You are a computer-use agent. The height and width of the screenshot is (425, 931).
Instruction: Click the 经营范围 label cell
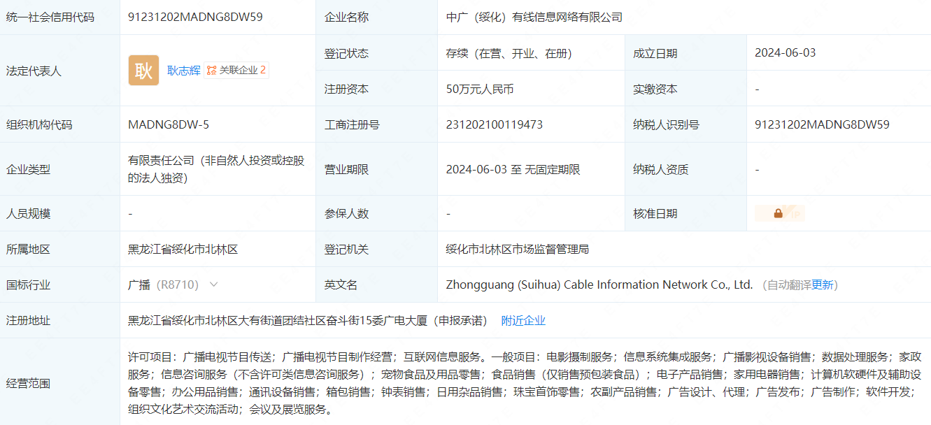click(60, 382)
